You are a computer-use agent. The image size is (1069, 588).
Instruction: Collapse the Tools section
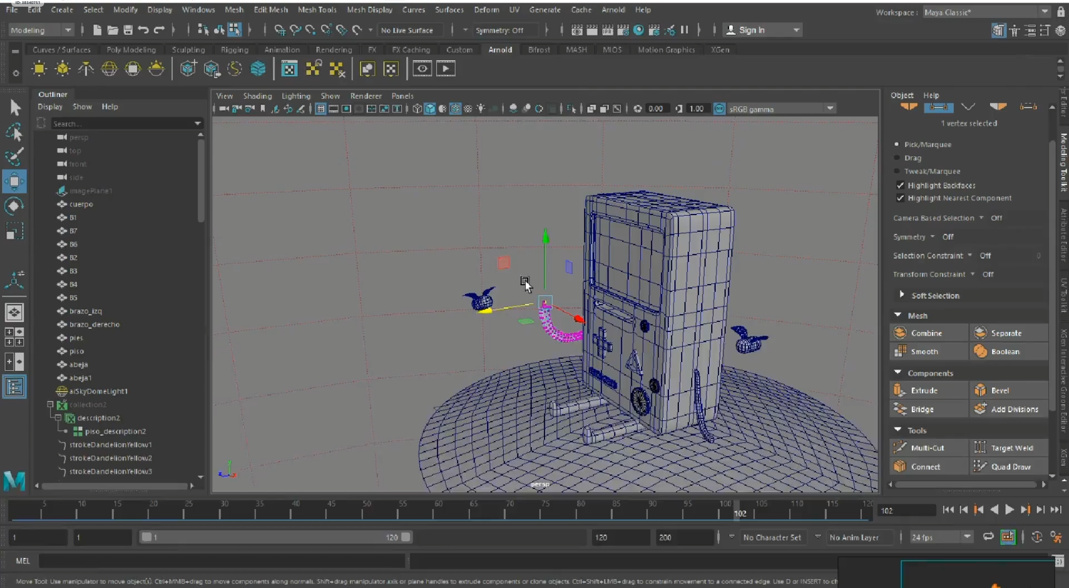(x=898, y=430)
